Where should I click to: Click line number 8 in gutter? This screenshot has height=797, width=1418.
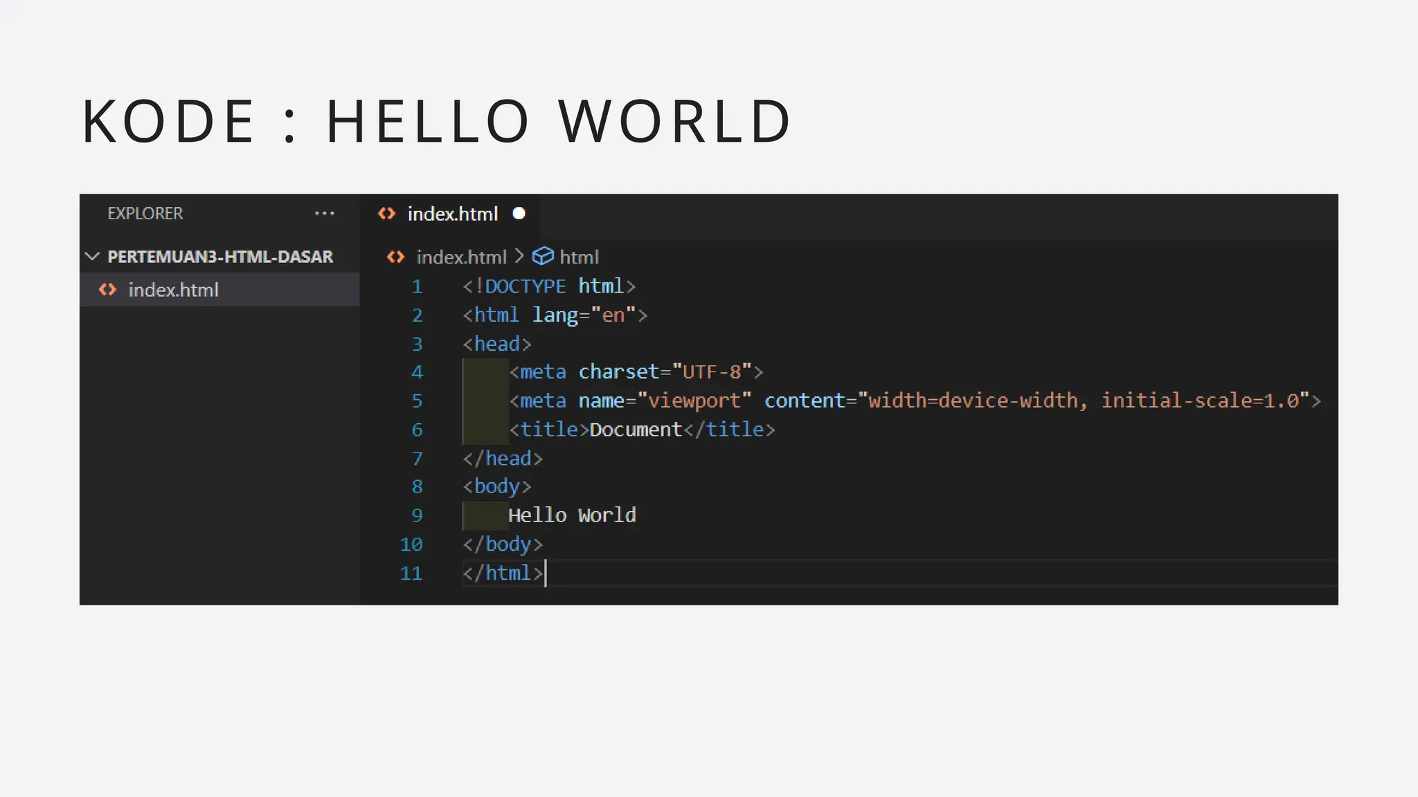click(417, 486)
